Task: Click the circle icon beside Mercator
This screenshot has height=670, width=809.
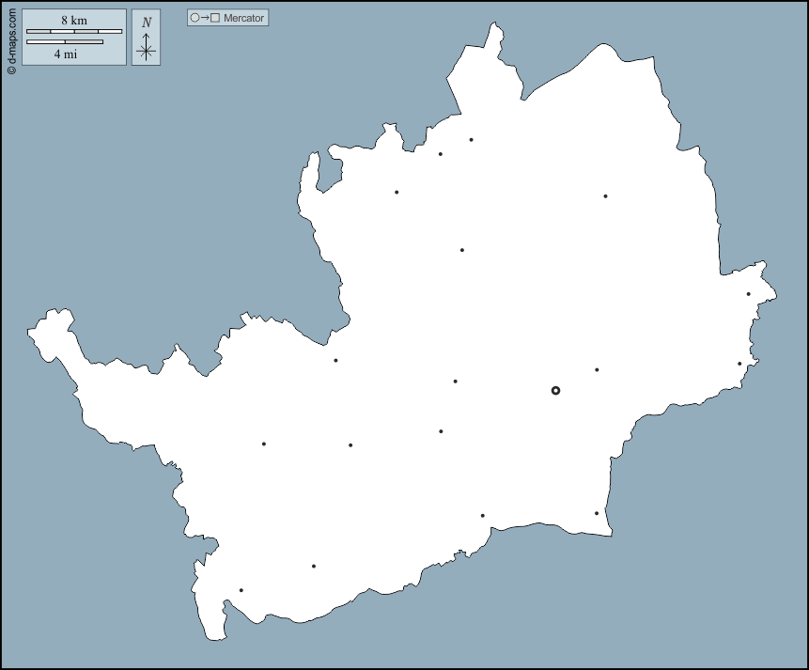Action: pos(194,18)
